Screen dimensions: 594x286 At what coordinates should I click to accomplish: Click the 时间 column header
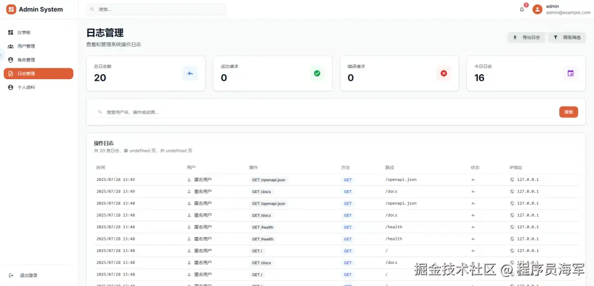point(101,167)
